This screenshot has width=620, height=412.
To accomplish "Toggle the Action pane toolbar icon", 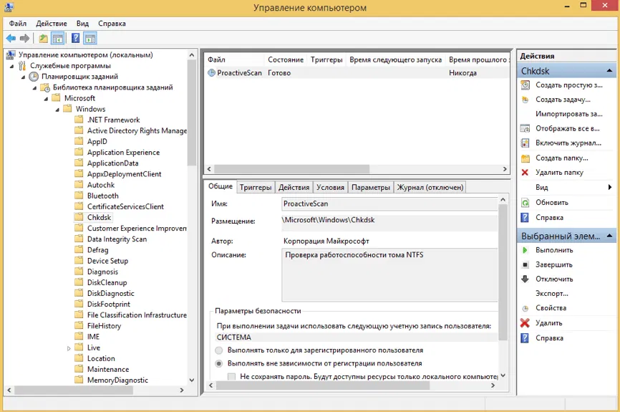I will 90,39.
